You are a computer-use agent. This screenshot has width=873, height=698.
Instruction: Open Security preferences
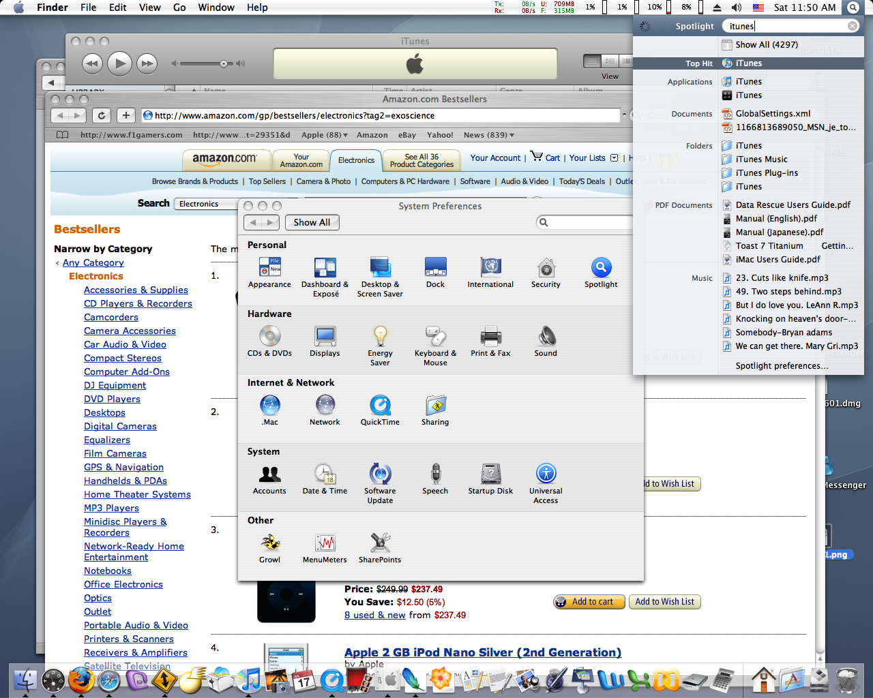[x=546, y=273]
